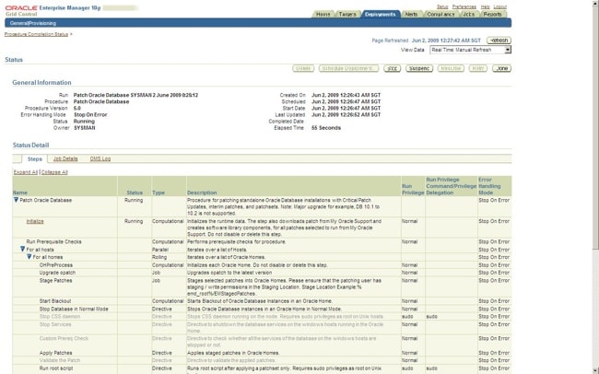599x374 pixels.
Task: Click the Collapse All link
Action: click(x=54, y=172)
